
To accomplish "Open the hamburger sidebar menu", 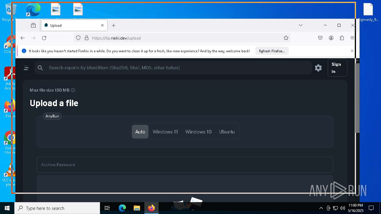I will 26,68.
